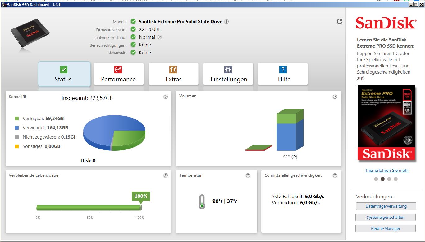Click the capacity pie chart
The width and height of the screenshot is (425, 242).
pos(114,133)
